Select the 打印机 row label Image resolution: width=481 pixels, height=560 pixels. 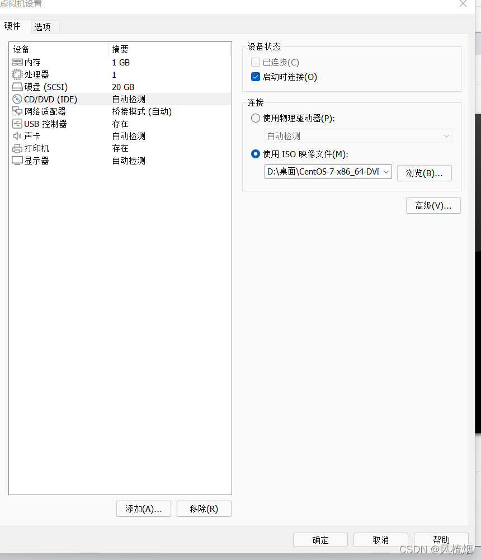click(x=36, y=148)
